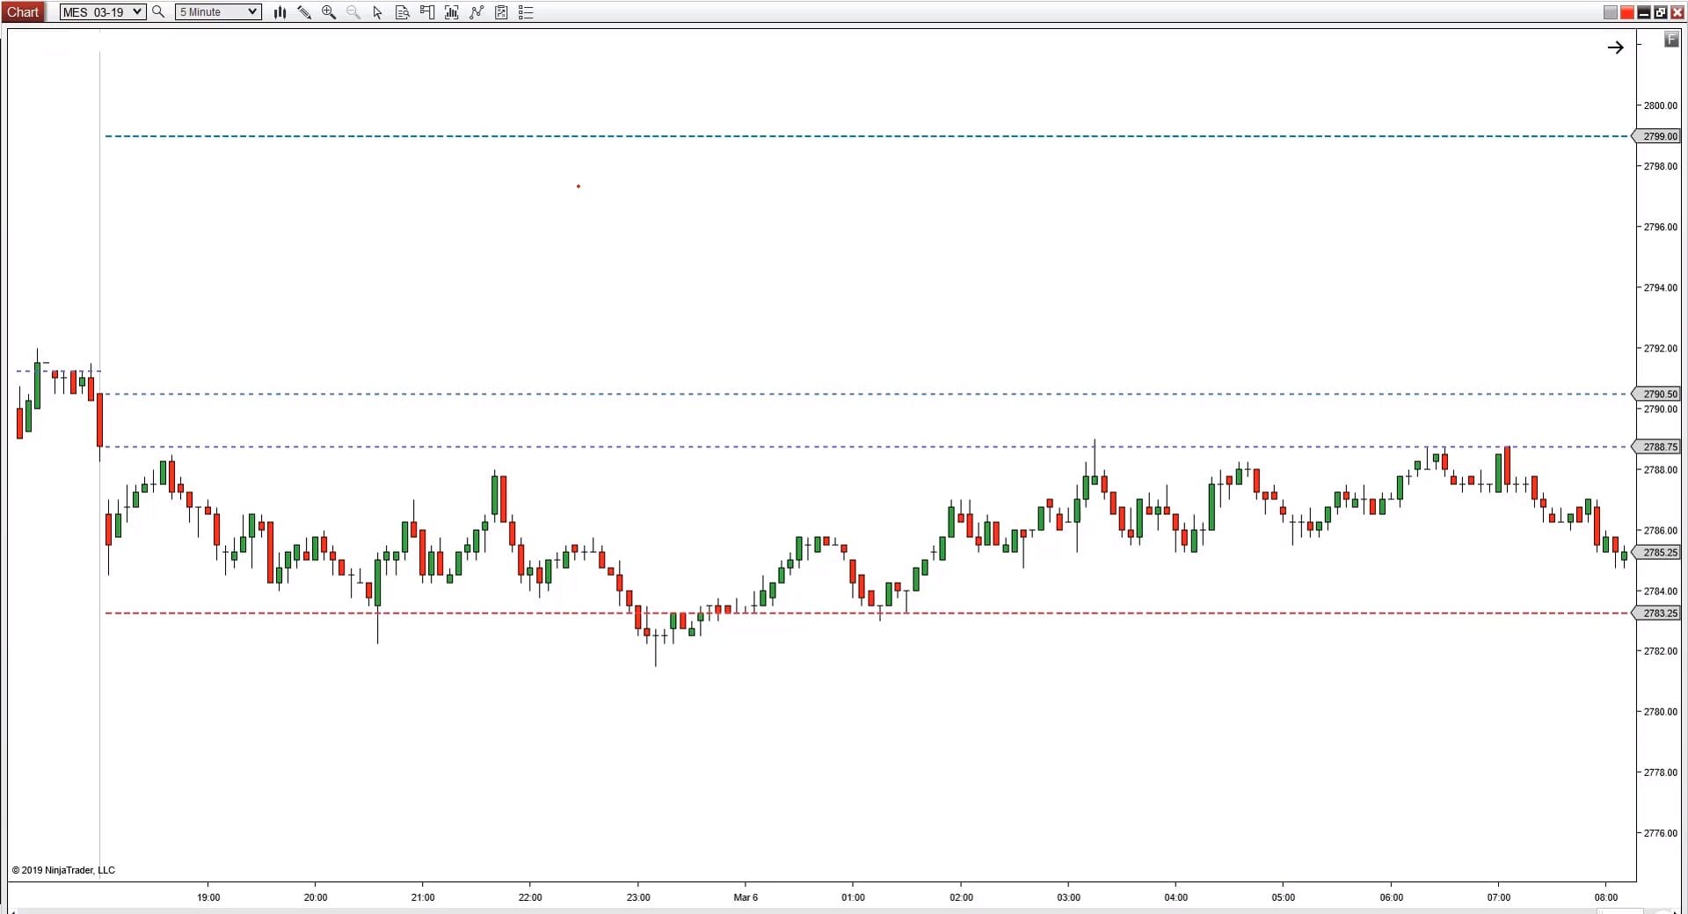1688x914 pixels.
Task: Toggle the fixed scale F button
Action: [1670, 40]
